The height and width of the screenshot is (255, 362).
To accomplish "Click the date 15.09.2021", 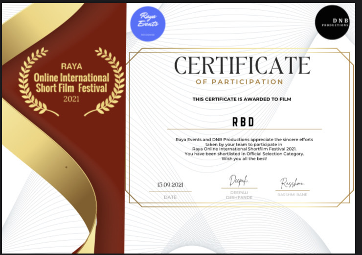I will click(x=170, y=185).
